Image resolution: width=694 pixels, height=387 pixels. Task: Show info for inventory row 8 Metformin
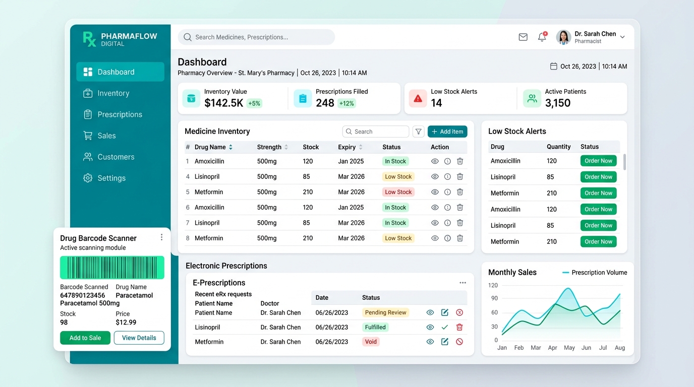point(447,238)
